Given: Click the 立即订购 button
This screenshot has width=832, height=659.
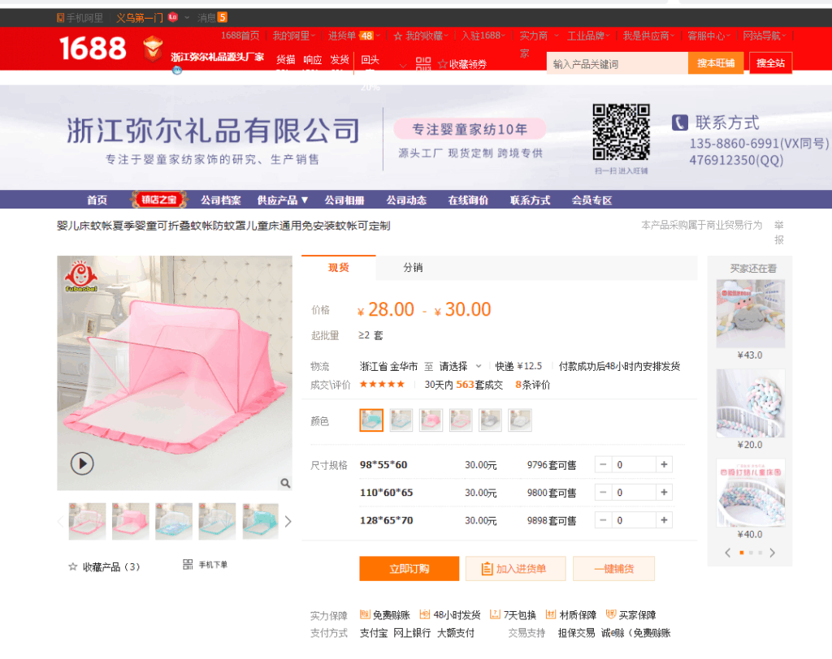Looking at the screenshot, I should point(409,569).
